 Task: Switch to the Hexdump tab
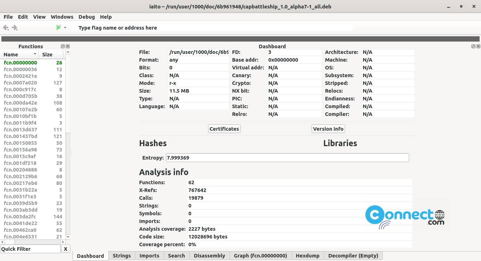click(x=307, y=256)
